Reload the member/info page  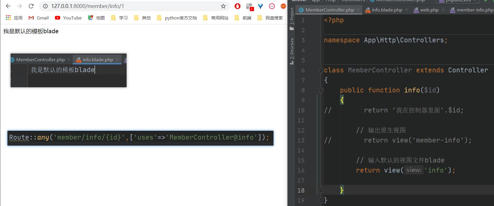click(x=31, y=6)
